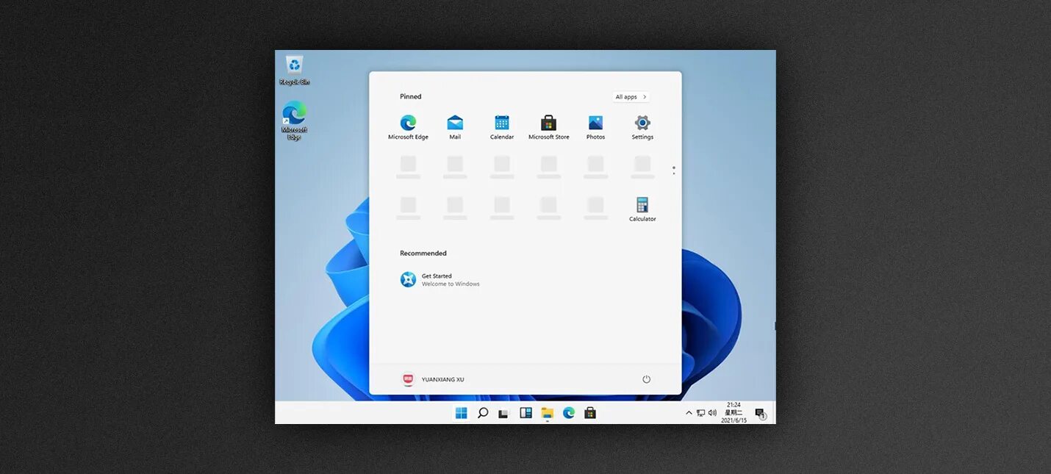Viewport: 1051px width, 474px height.
Task: Open the notification center icon
Action: [761, 414]
